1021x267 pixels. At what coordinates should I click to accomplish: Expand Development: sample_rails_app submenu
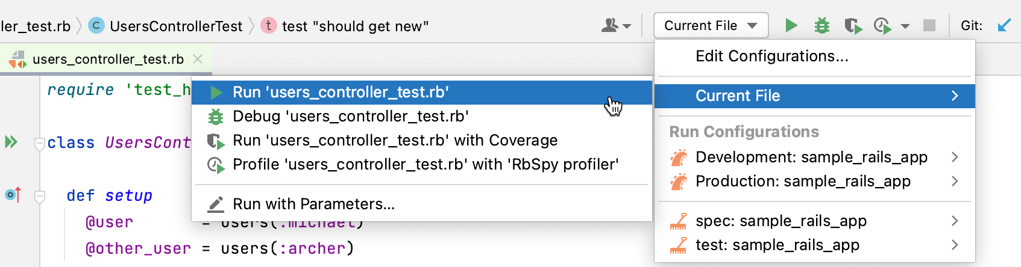954,157
